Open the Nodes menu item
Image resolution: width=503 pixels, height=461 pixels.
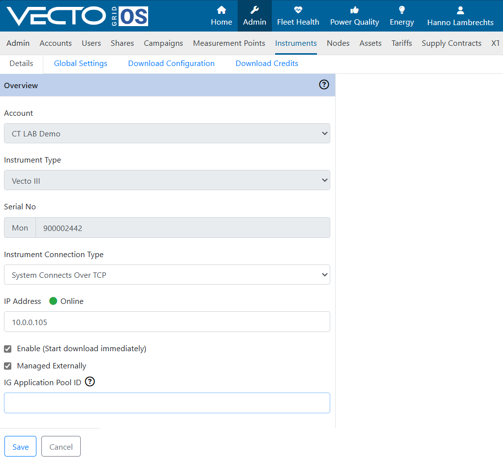click(x=338, y=43)
